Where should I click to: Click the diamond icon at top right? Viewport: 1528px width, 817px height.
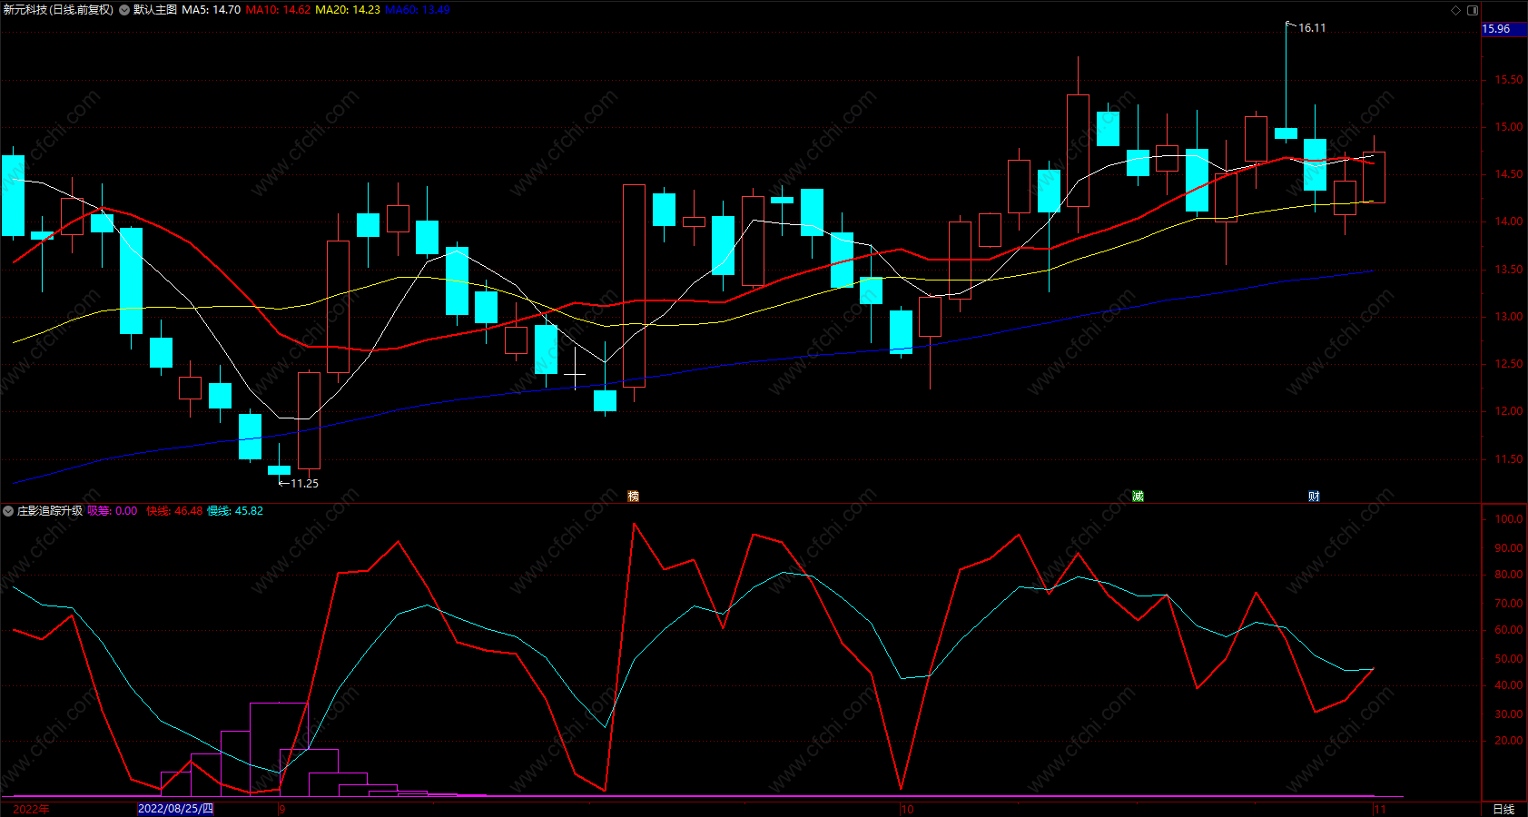[1456, 10]
